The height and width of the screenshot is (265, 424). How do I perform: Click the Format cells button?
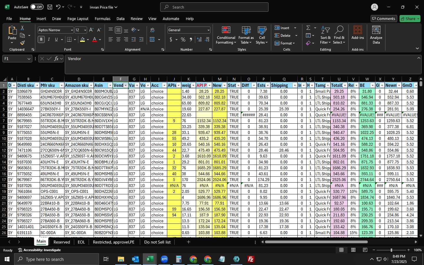(285, 43)
